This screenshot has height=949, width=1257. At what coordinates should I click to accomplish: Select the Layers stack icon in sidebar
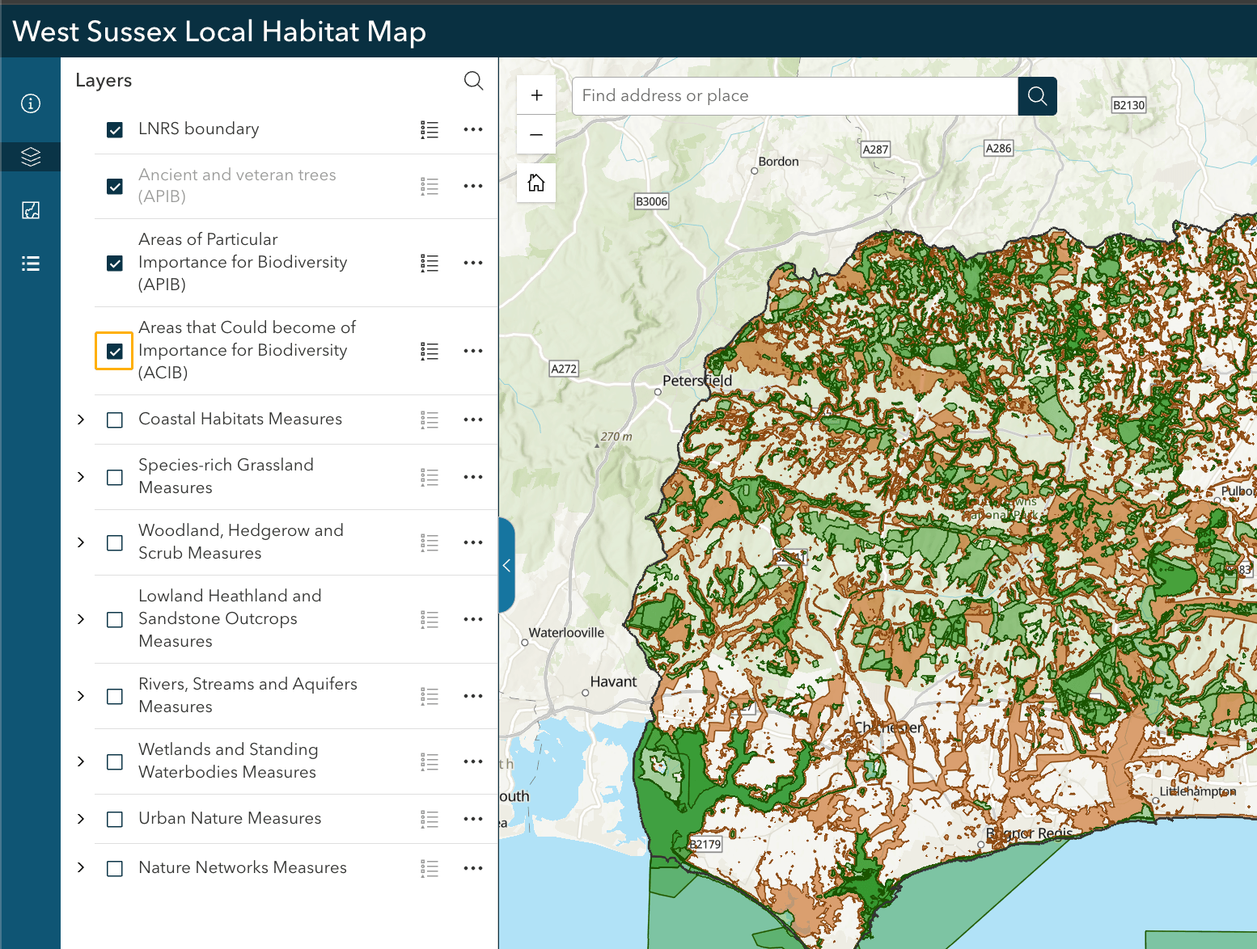point(31,157)
